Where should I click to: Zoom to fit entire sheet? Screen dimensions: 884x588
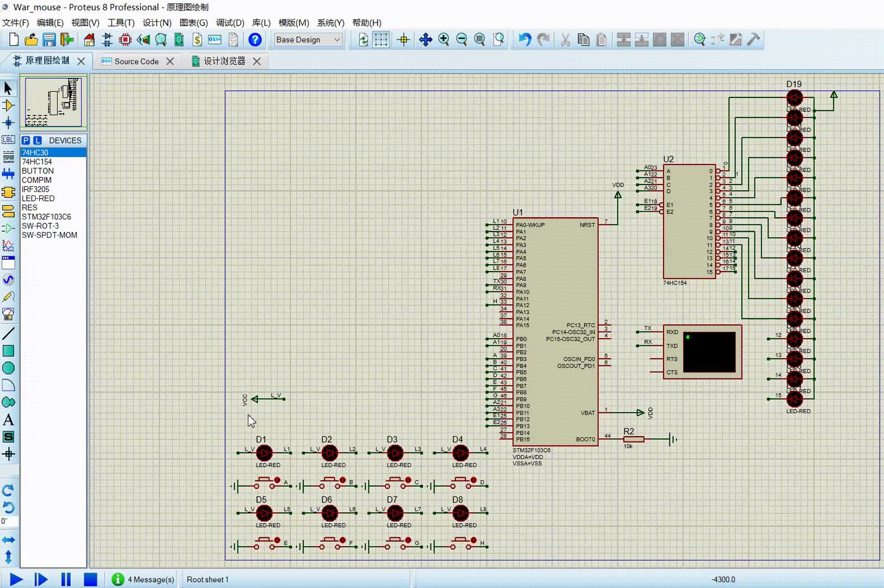pos(480,39)
